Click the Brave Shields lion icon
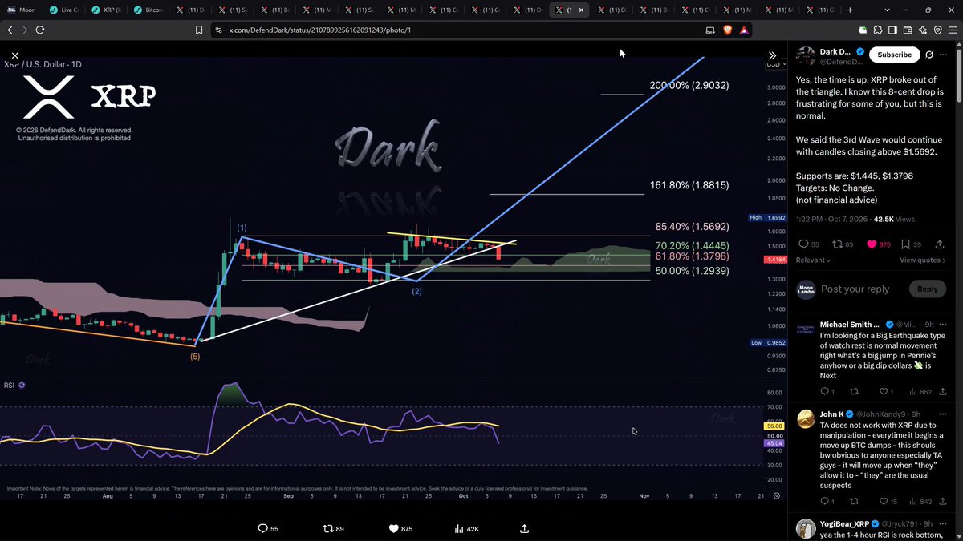The height and width of the screenshot is (541, 963). [728, 30]
